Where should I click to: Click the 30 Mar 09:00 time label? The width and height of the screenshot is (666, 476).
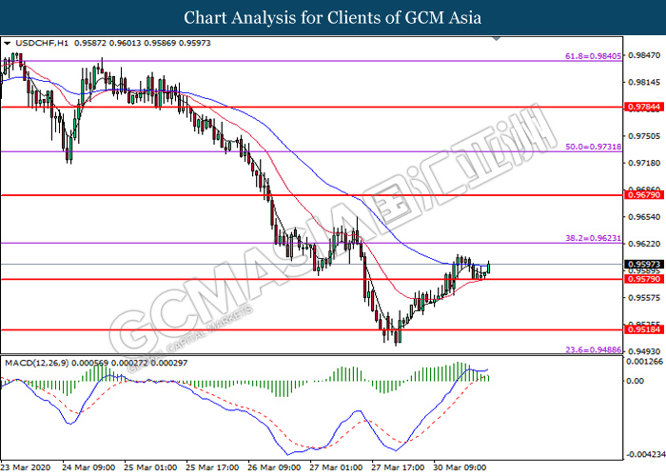(460, 467)
